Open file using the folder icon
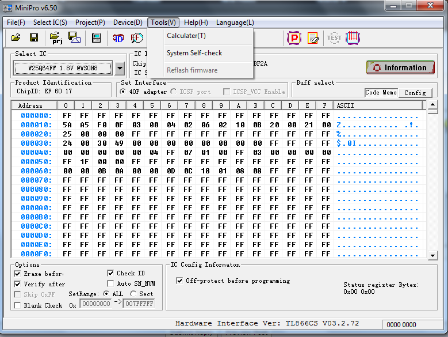The width and height of the screenshot is (448, 337). point(16,38)
